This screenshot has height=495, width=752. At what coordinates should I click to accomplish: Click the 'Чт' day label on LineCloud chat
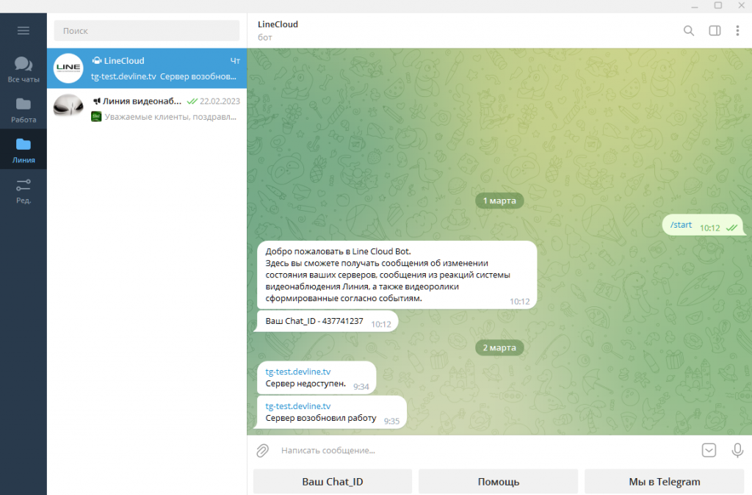(x=235, y=61)
